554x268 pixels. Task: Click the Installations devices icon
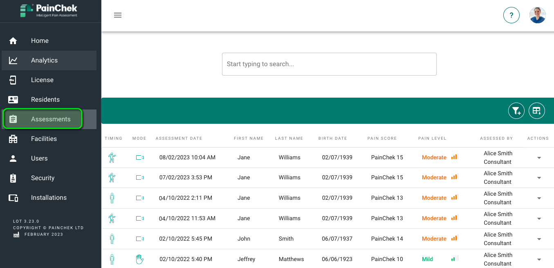tap(13, 198)
